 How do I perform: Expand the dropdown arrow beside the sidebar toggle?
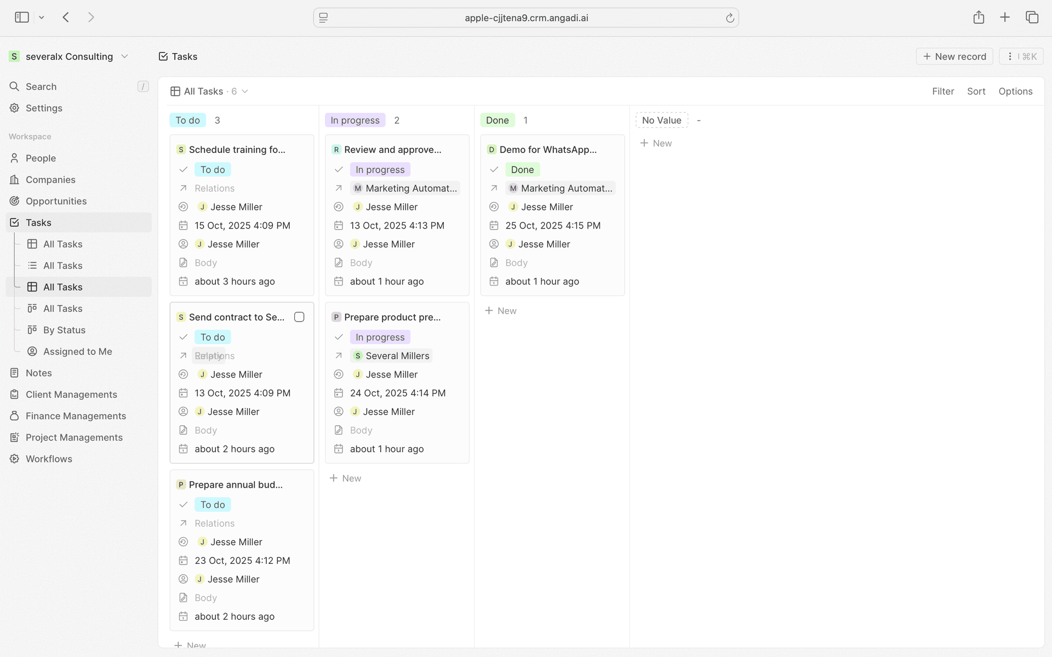(42, 17)
